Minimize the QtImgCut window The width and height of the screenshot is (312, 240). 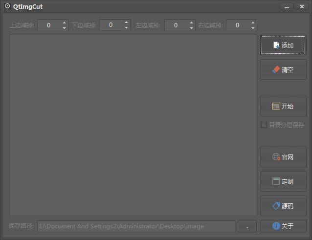point(287,7)
